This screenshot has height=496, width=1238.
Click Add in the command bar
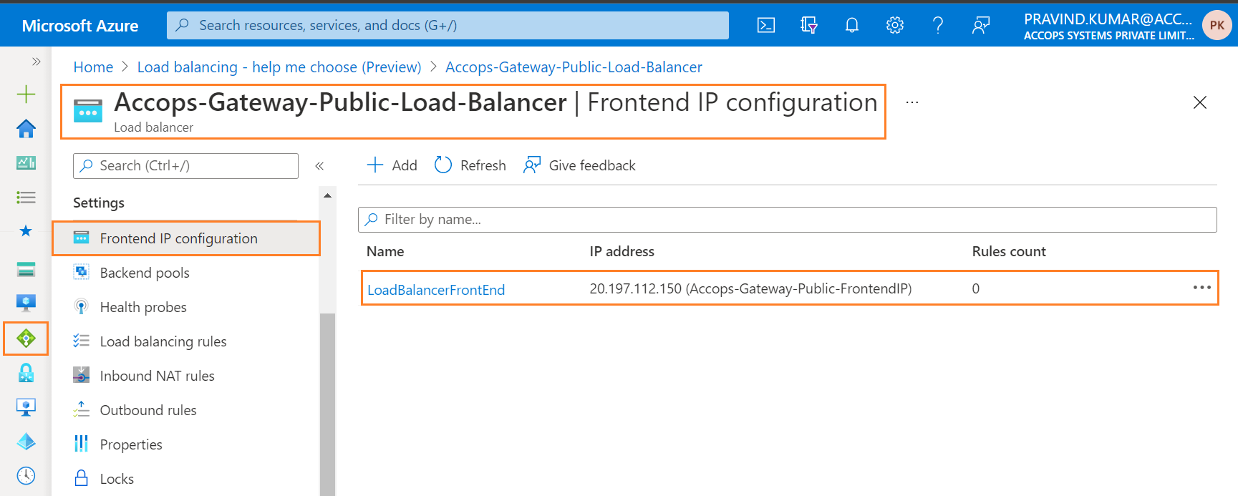pyautogui.click(x=392, y=165)
